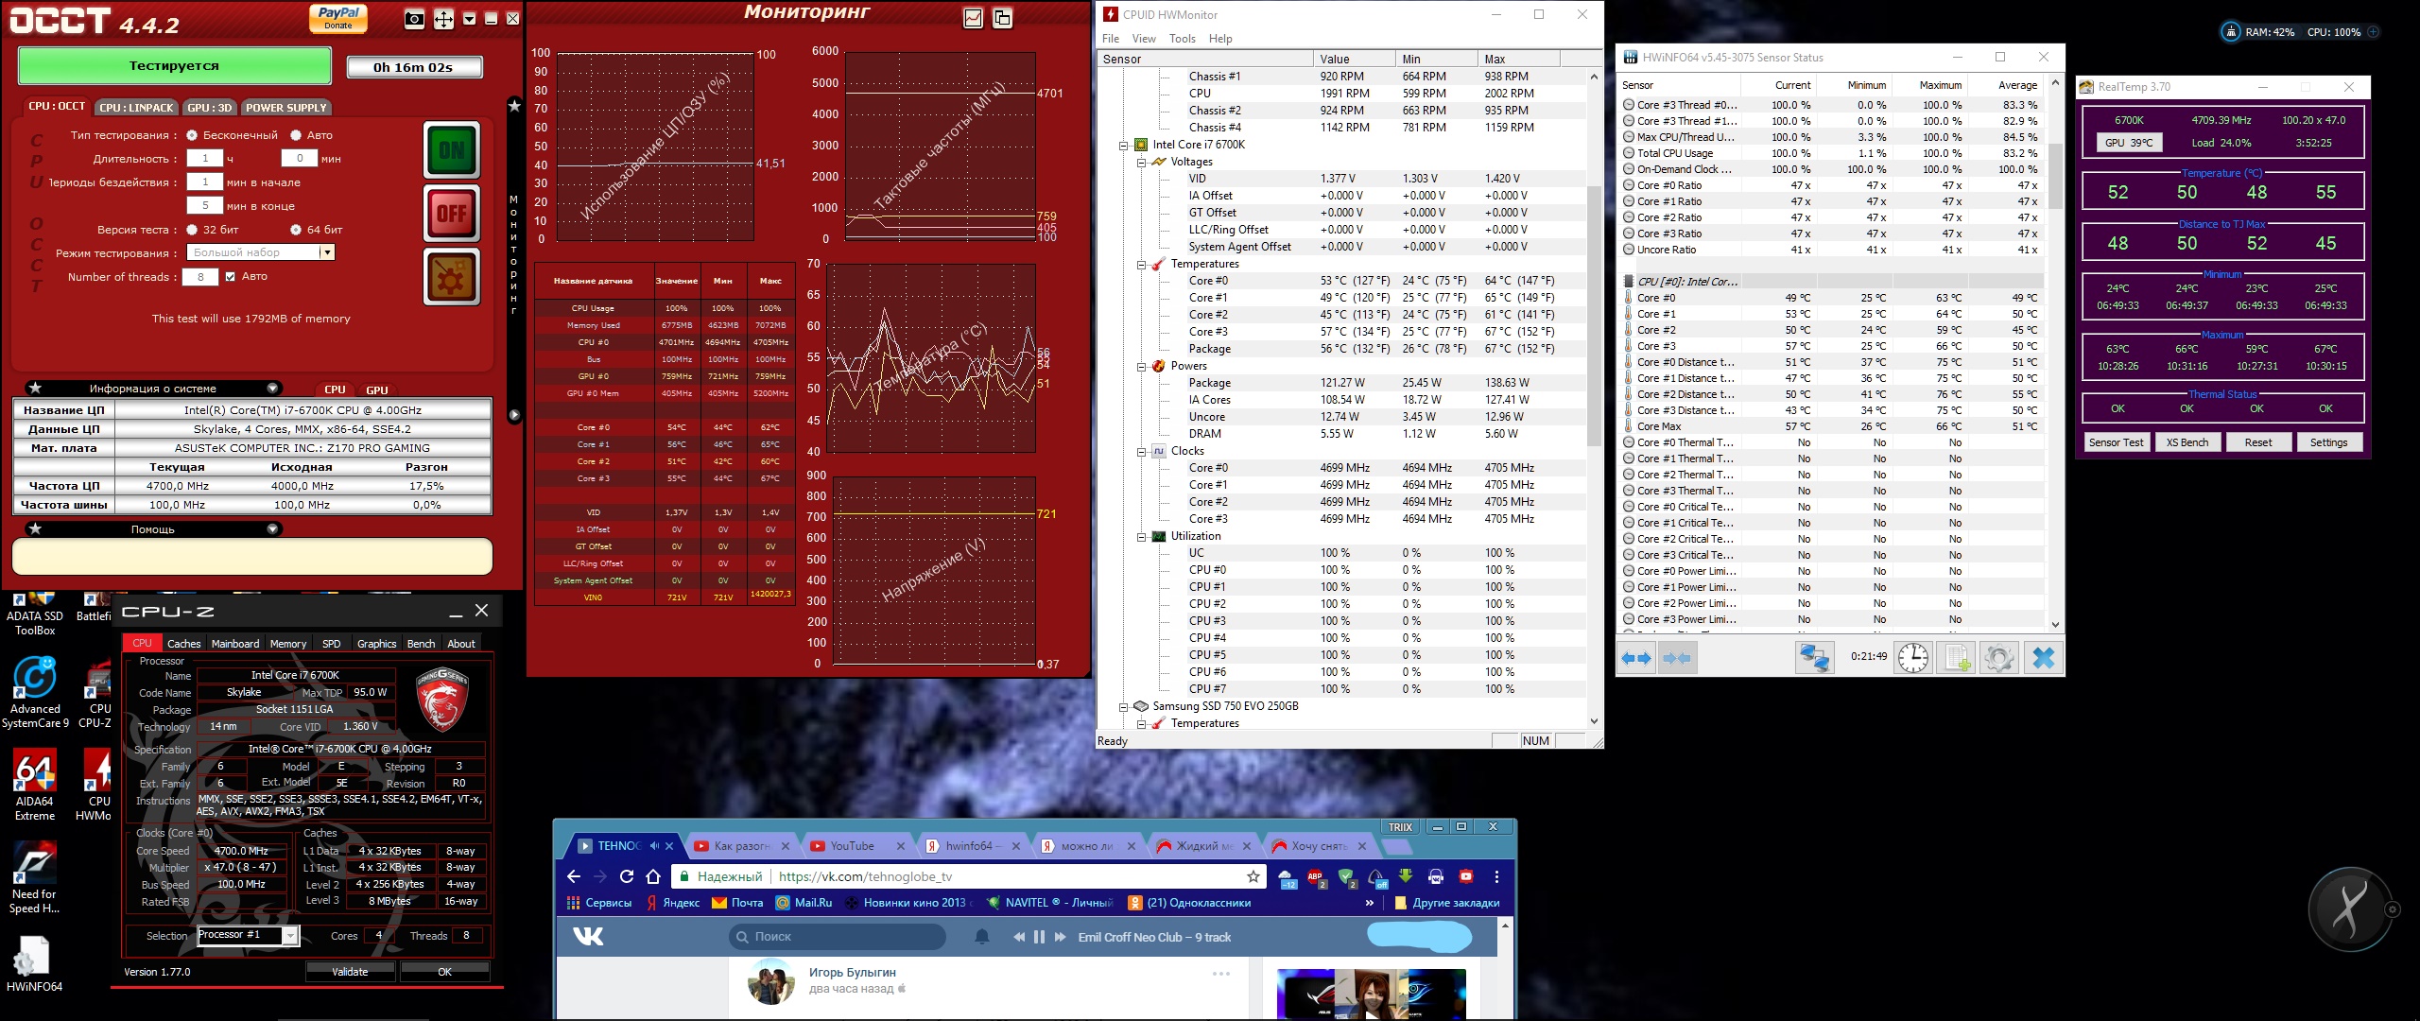Click HWiNFO log file with plus icon
This screenshot has height=1021, width=2420.
(x=1956, y=658)
